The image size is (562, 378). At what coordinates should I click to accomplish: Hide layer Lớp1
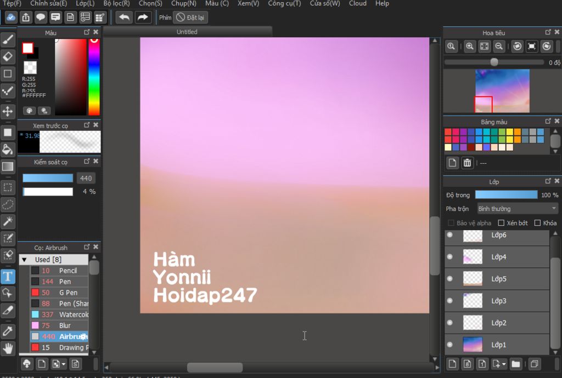[450, 345]
